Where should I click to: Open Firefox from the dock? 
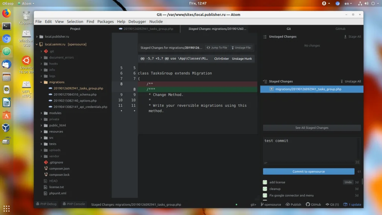point(7,13)
